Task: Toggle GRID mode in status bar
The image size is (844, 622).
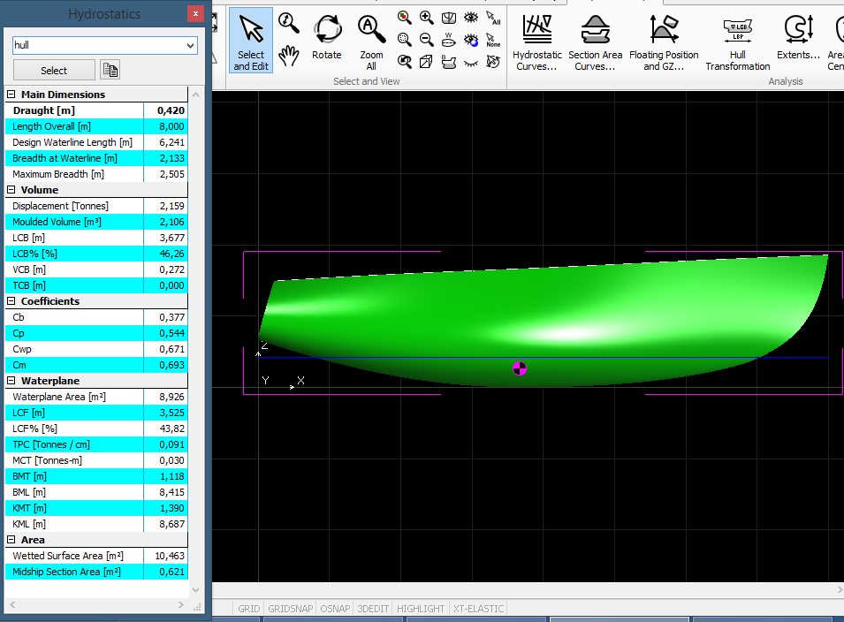Action: pos(249,609)
